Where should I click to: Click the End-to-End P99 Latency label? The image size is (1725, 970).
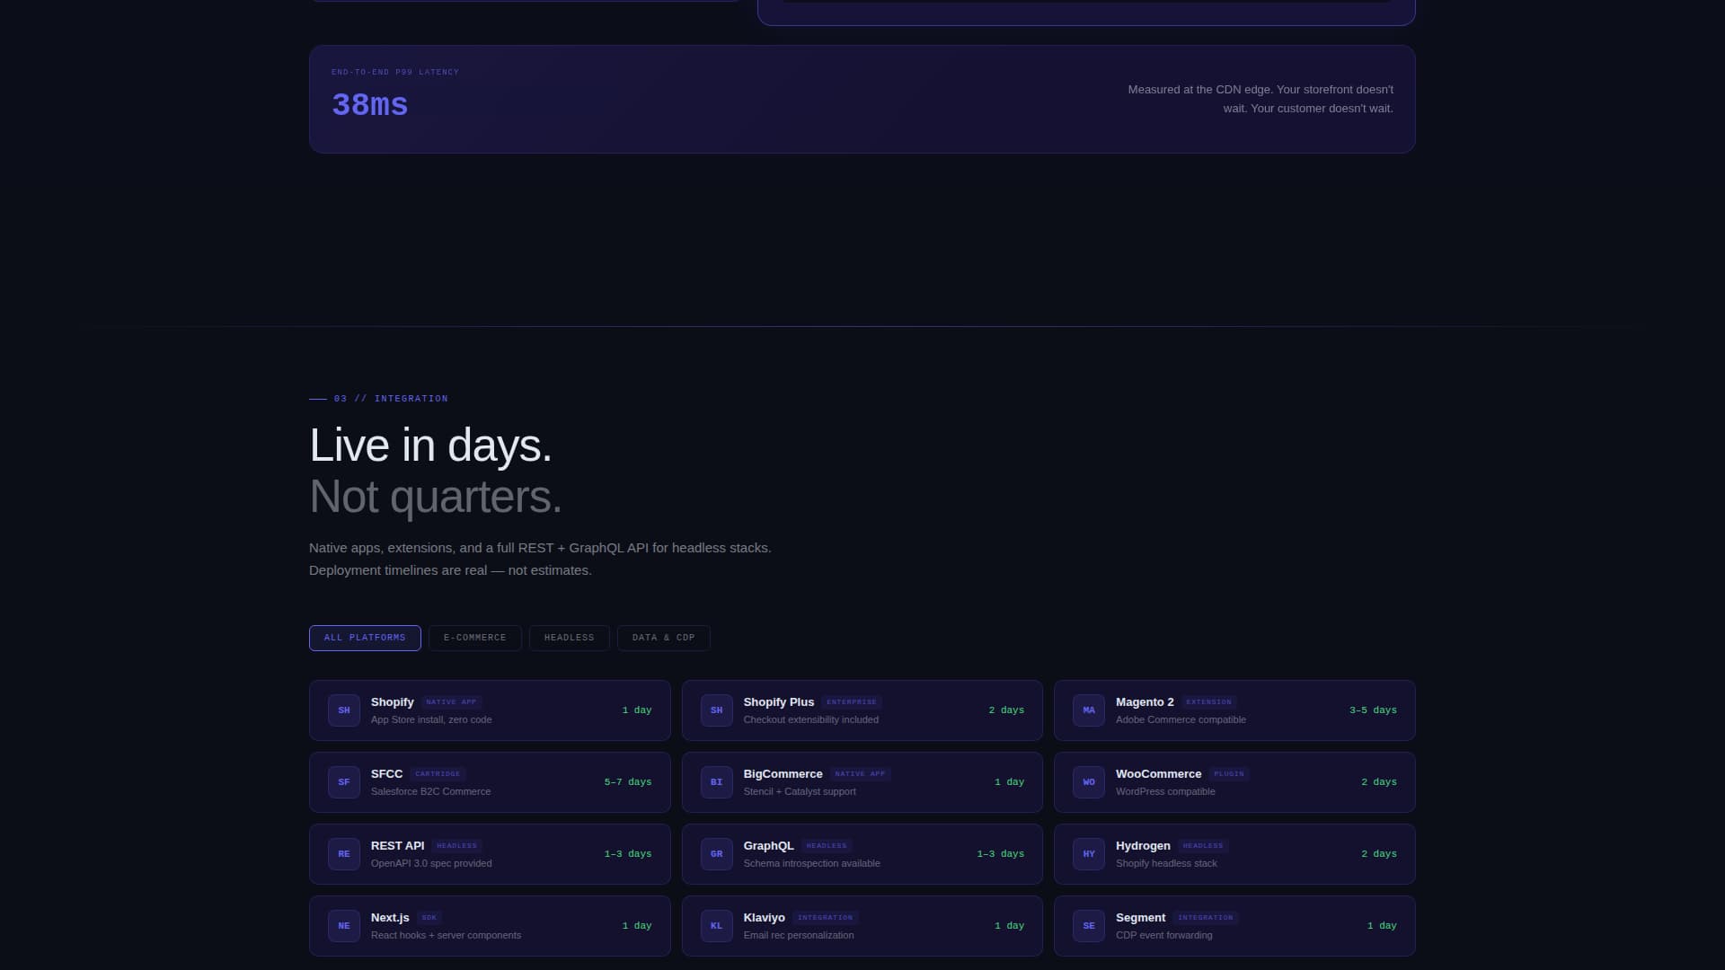click(395, 72)
